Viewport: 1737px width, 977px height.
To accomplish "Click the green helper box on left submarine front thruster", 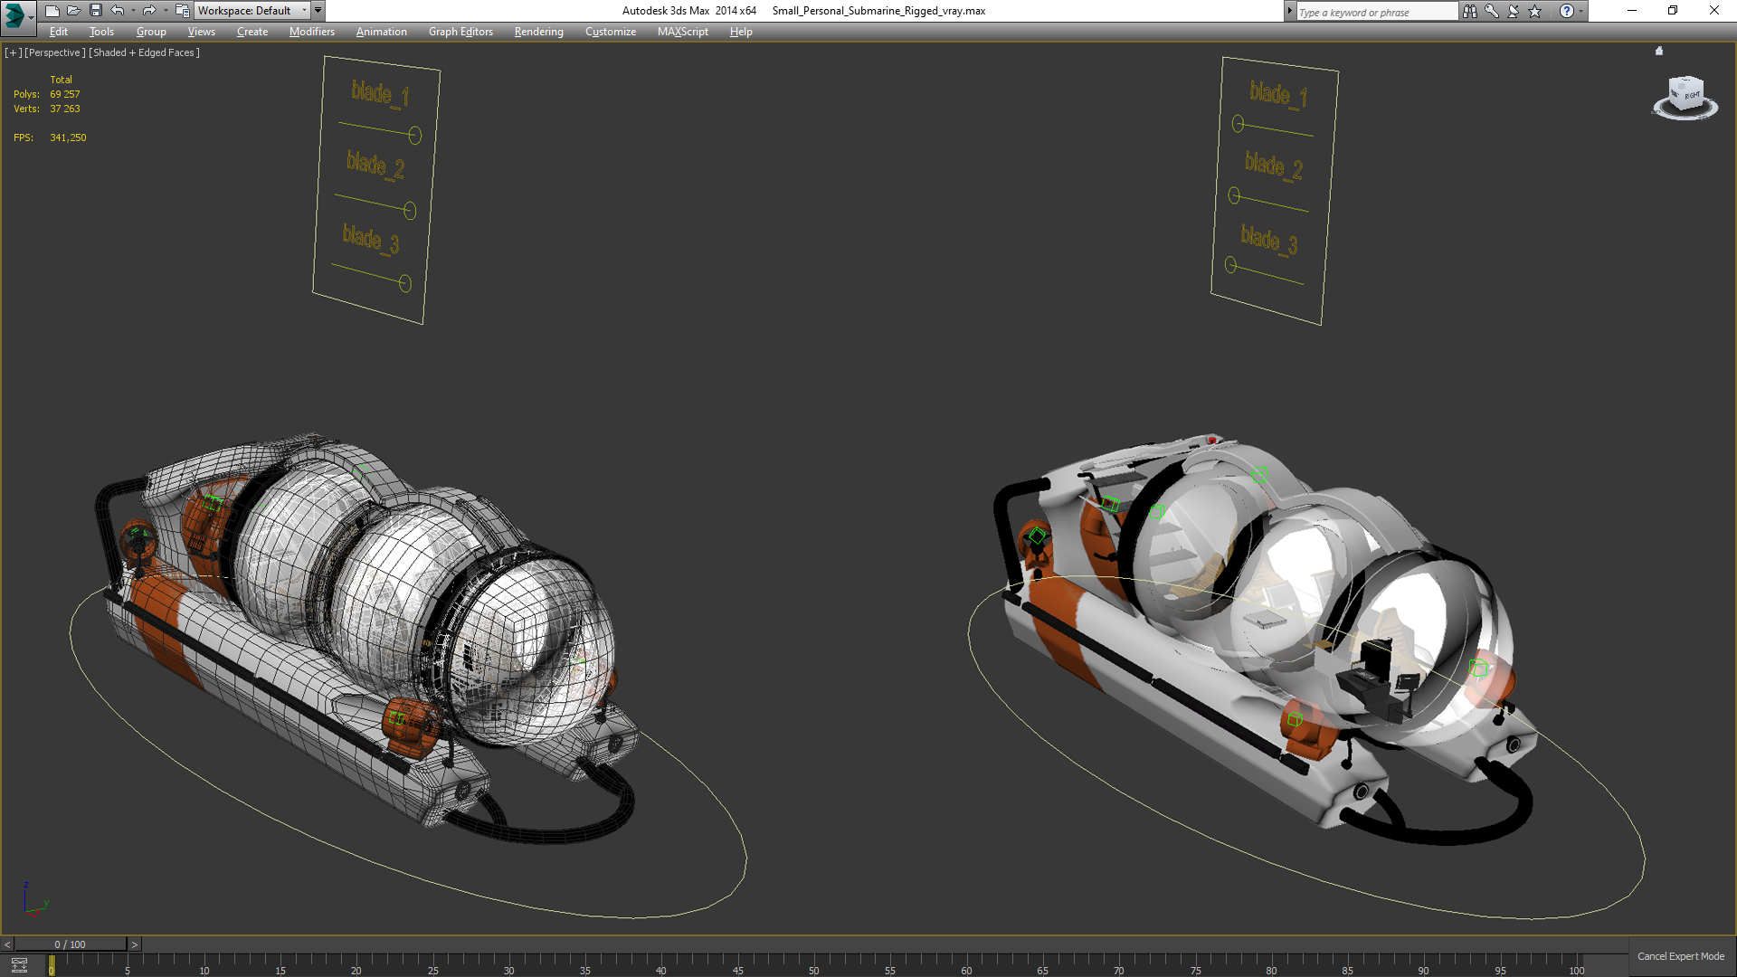I will [396, 718].
